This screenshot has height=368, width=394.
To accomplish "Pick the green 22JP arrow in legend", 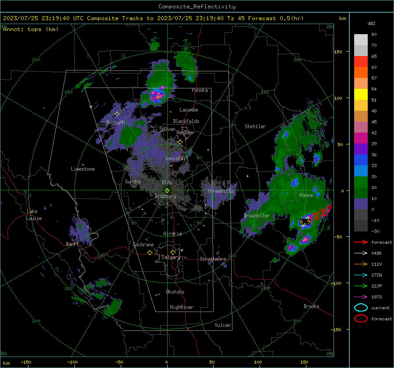I will click(x=361, y=286).
